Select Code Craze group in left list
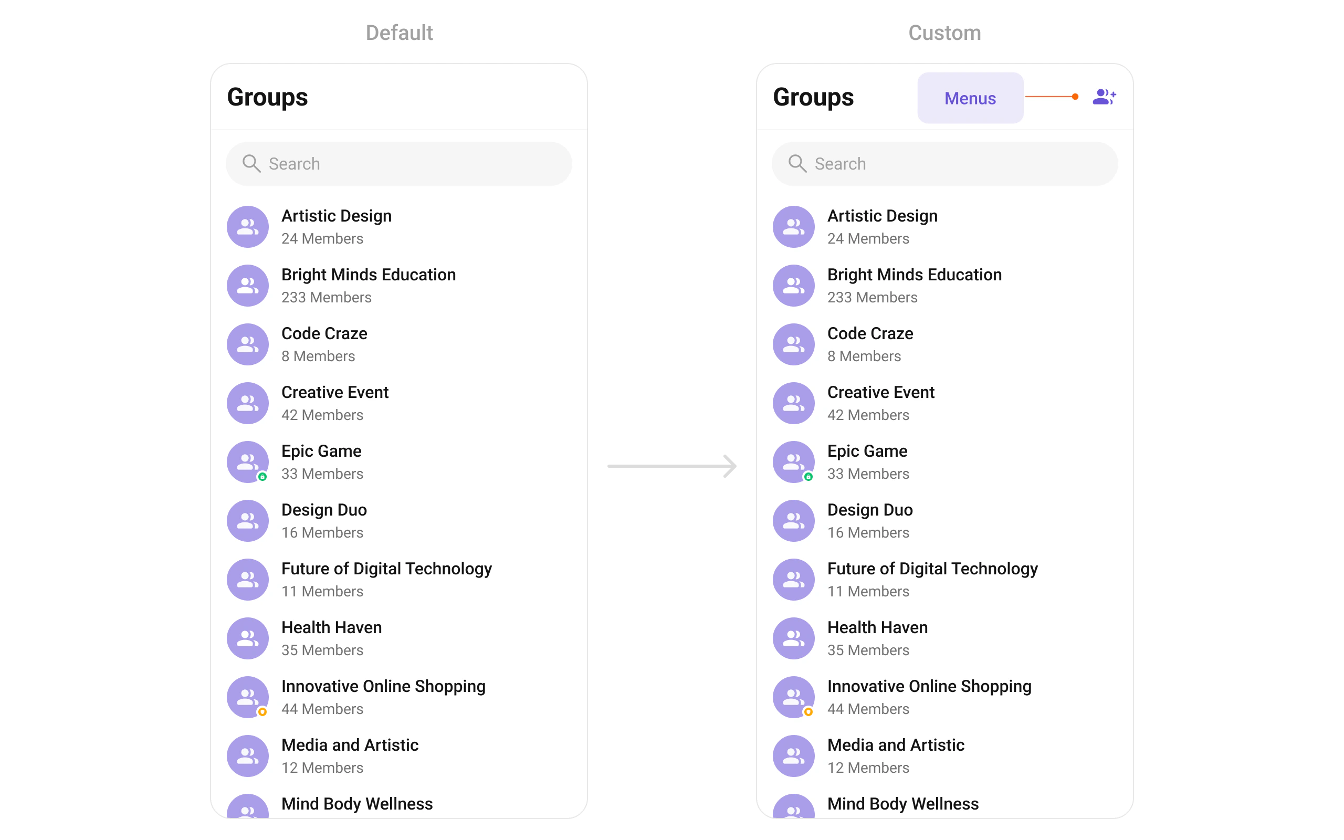The width and height of the screenshot is (1344, 840). point(324,334)
